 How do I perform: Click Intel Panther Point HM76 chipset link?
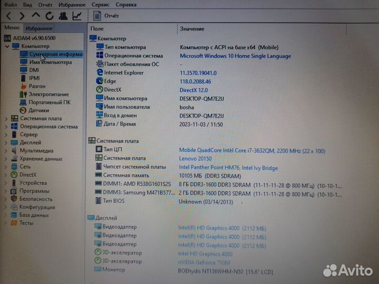point(228,168)
